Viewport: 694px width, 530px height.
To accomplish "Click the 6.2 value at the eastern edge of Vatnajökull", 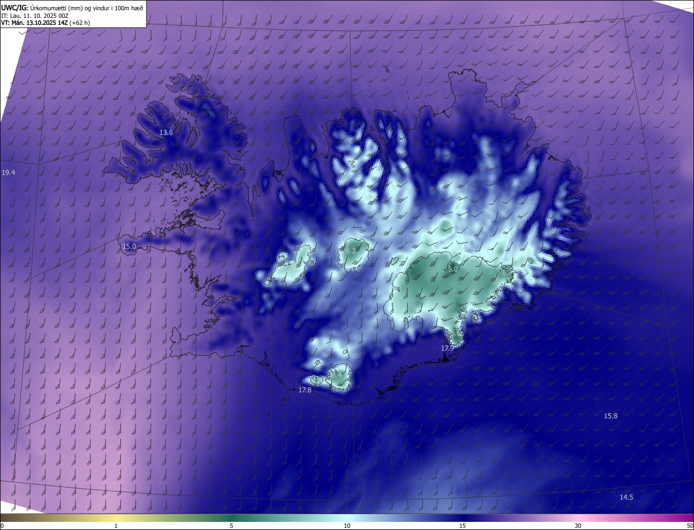I will click(x=506, y=273).
